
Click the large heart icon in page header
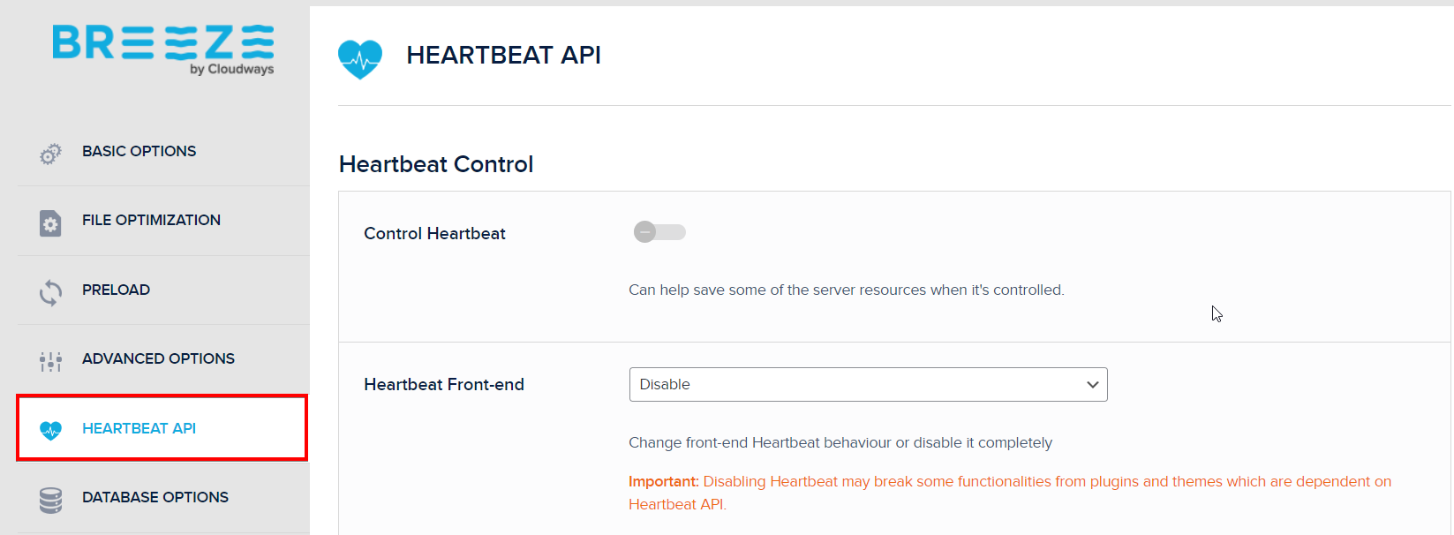(360, 58)
